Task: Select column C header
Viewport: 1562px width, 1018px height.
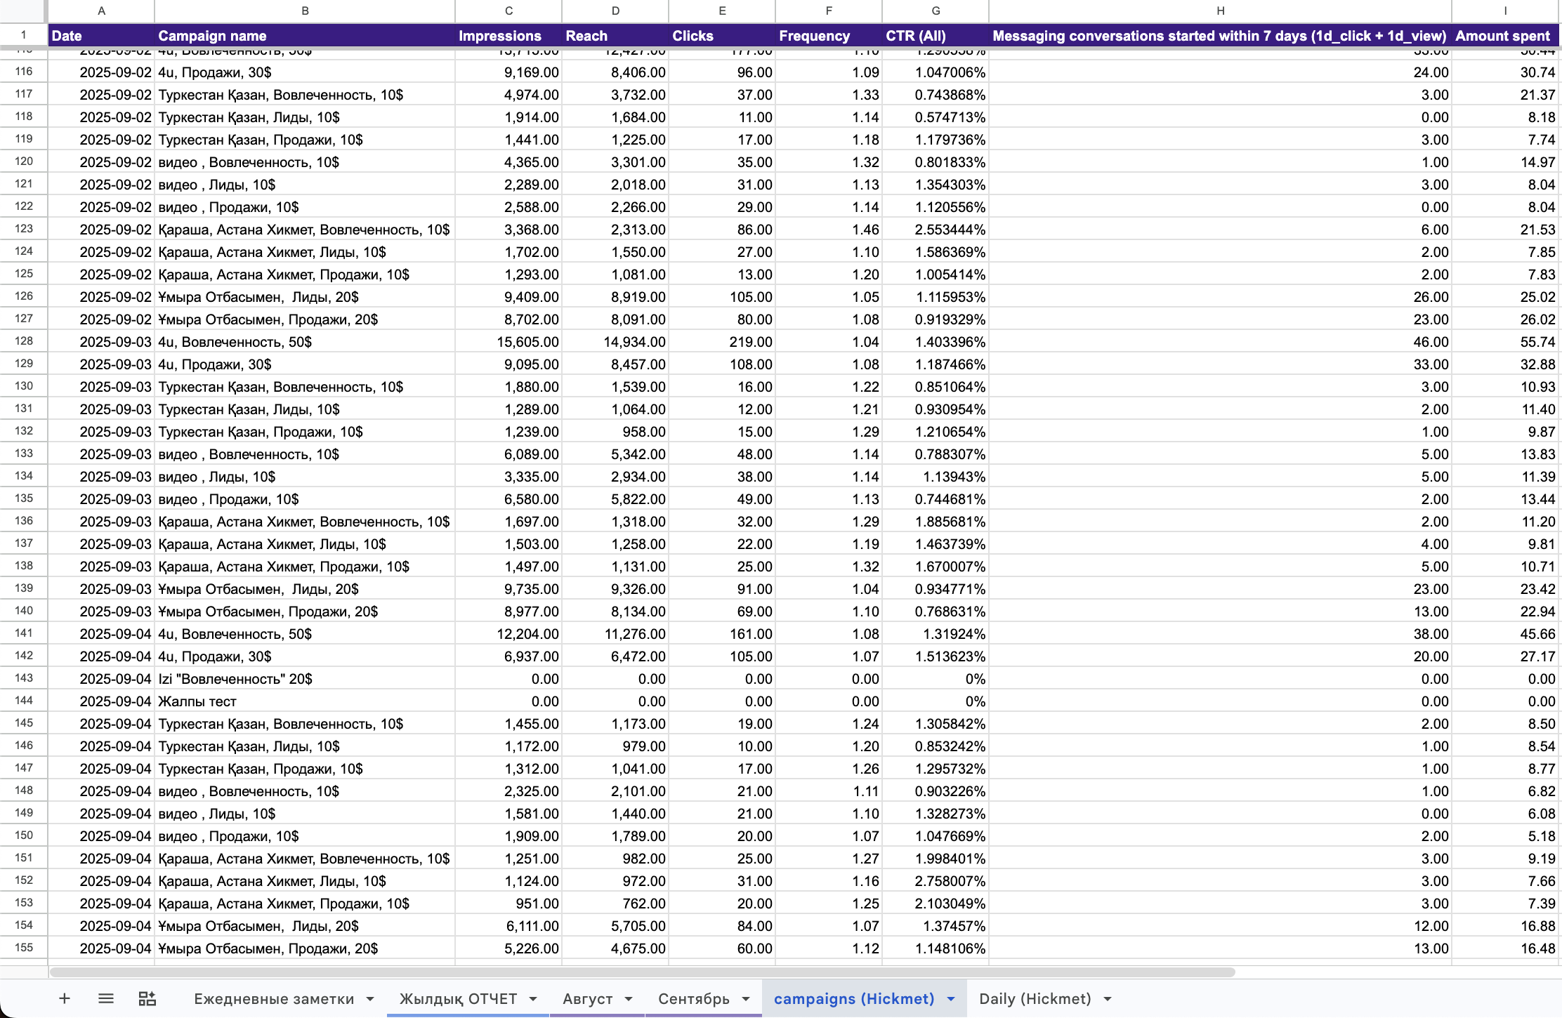Action: (508, 11)
